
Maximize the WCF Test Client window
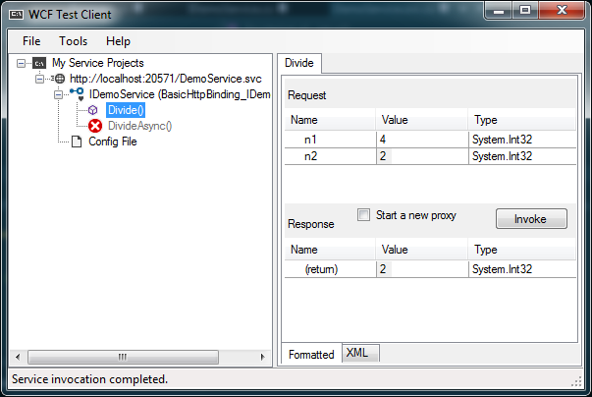[525, 10]
